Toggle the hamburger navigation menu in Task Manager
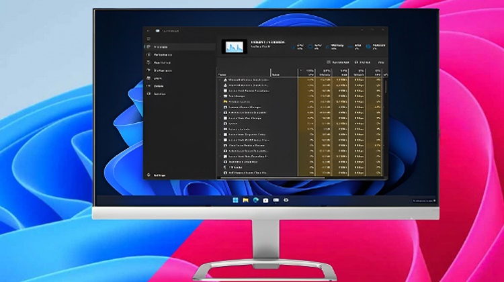 point(149,39)
